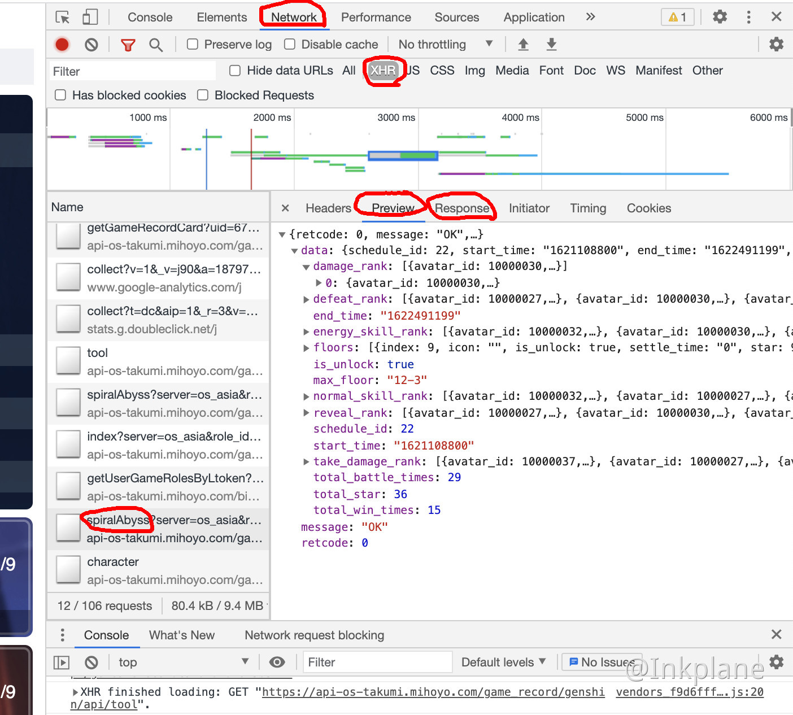Switch to the Headers tab
Screen dimensions: 793x715
[x=328, y=208]
